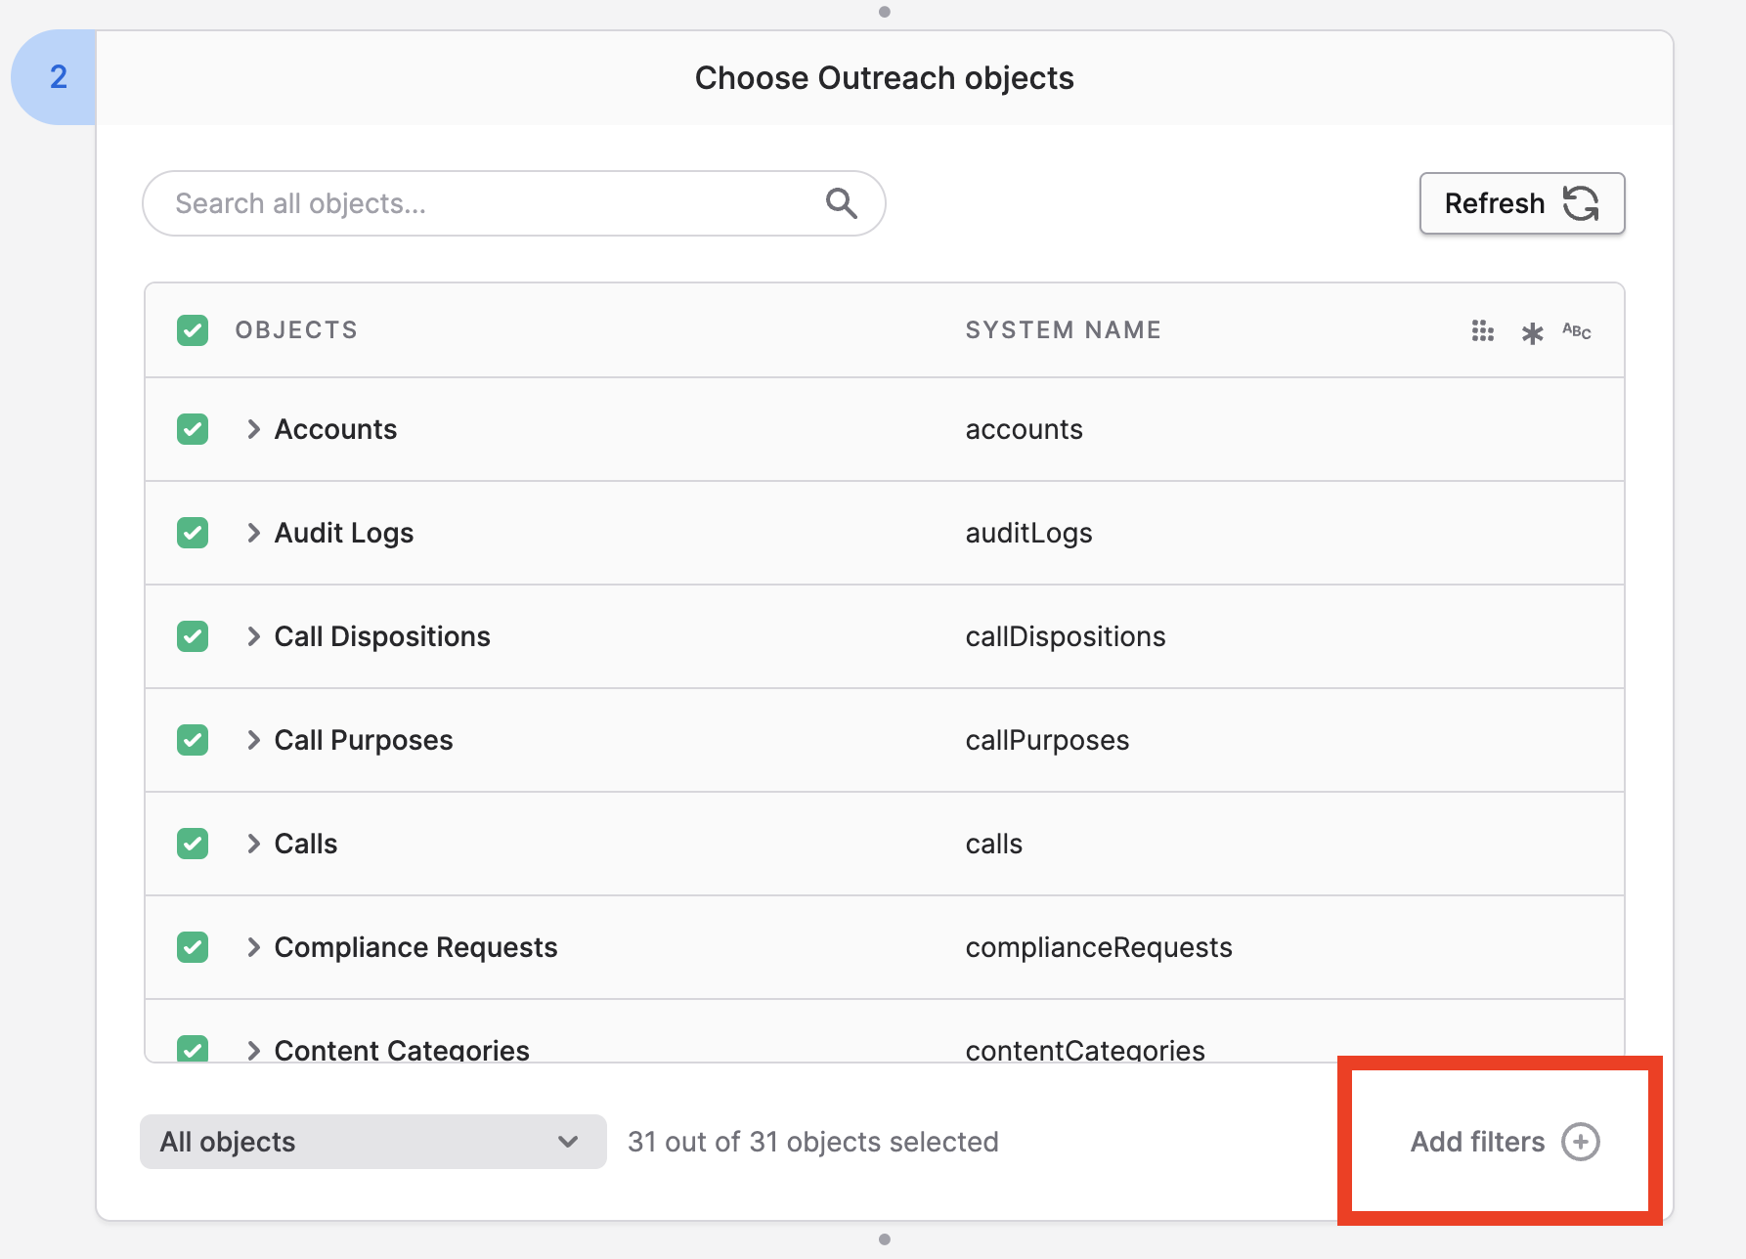Image resolution: width=1746 pixels, height=1259 pixels.
Task: Click the search magnifier icon
Action: pos(841,203)
